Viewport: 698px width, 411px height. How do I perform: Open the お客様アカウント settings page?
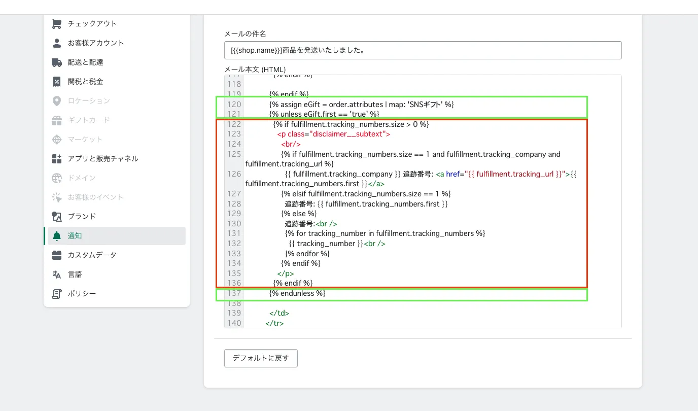coord(96,43)
